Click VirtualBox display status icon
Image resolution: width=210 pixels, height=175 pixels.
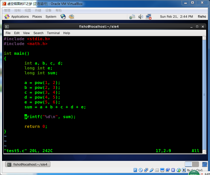coord(162,170)
